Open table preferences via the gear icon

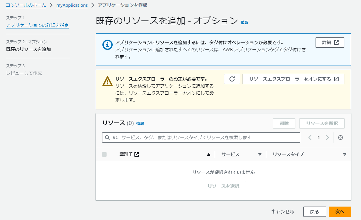pyautogui.click(x=341, y=137)
